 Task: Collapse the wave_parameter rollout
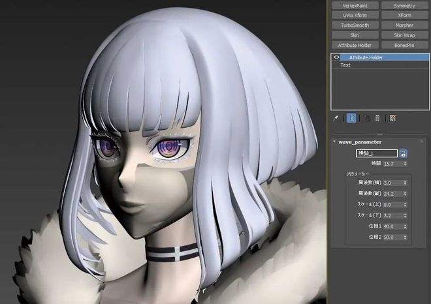pos(335,142)
